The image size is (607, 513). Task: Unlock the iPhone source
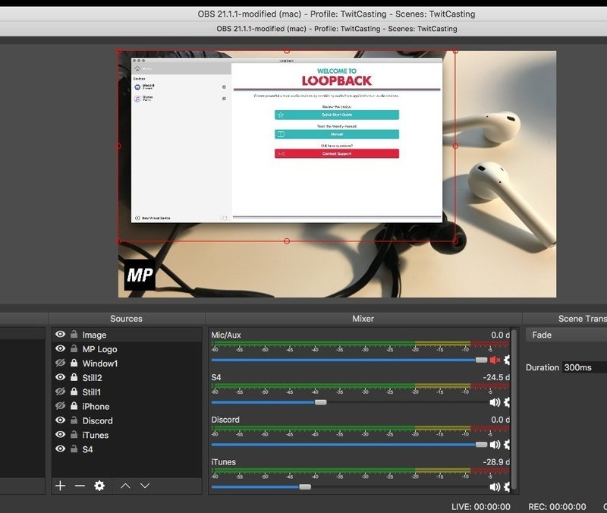(x=74, y=406)
